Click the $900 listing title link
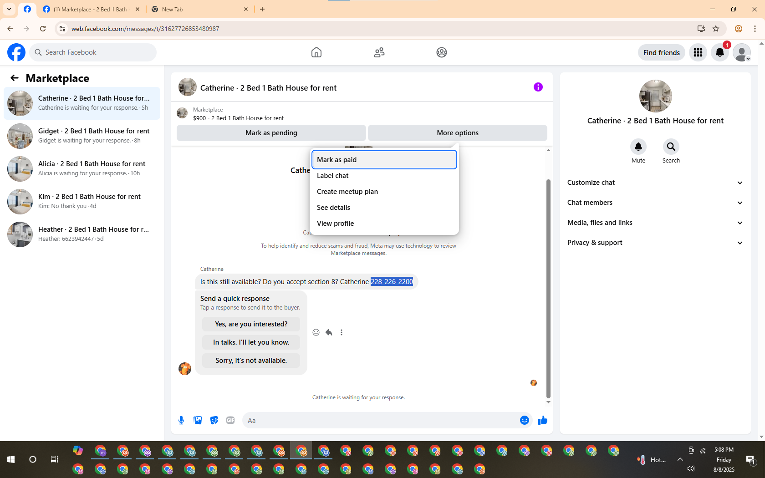Screen dimensions: 765x478 coord(238,118)
